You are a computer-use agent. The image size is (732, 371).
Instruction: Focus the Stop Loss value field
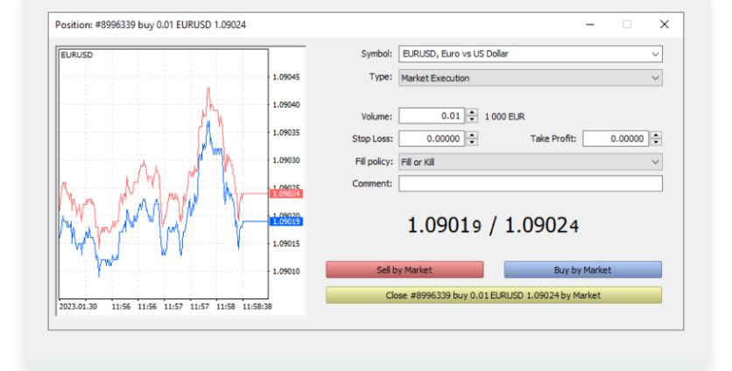(x=431, y=138)
